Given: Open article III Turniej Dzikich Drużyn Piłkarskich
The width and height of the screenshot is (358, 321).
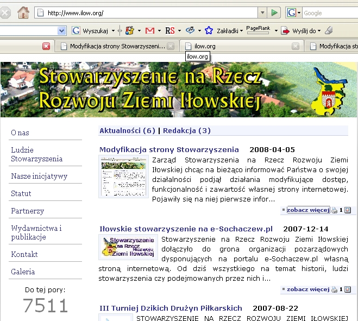Looking at the screenshot, I should tap(171, 308).
